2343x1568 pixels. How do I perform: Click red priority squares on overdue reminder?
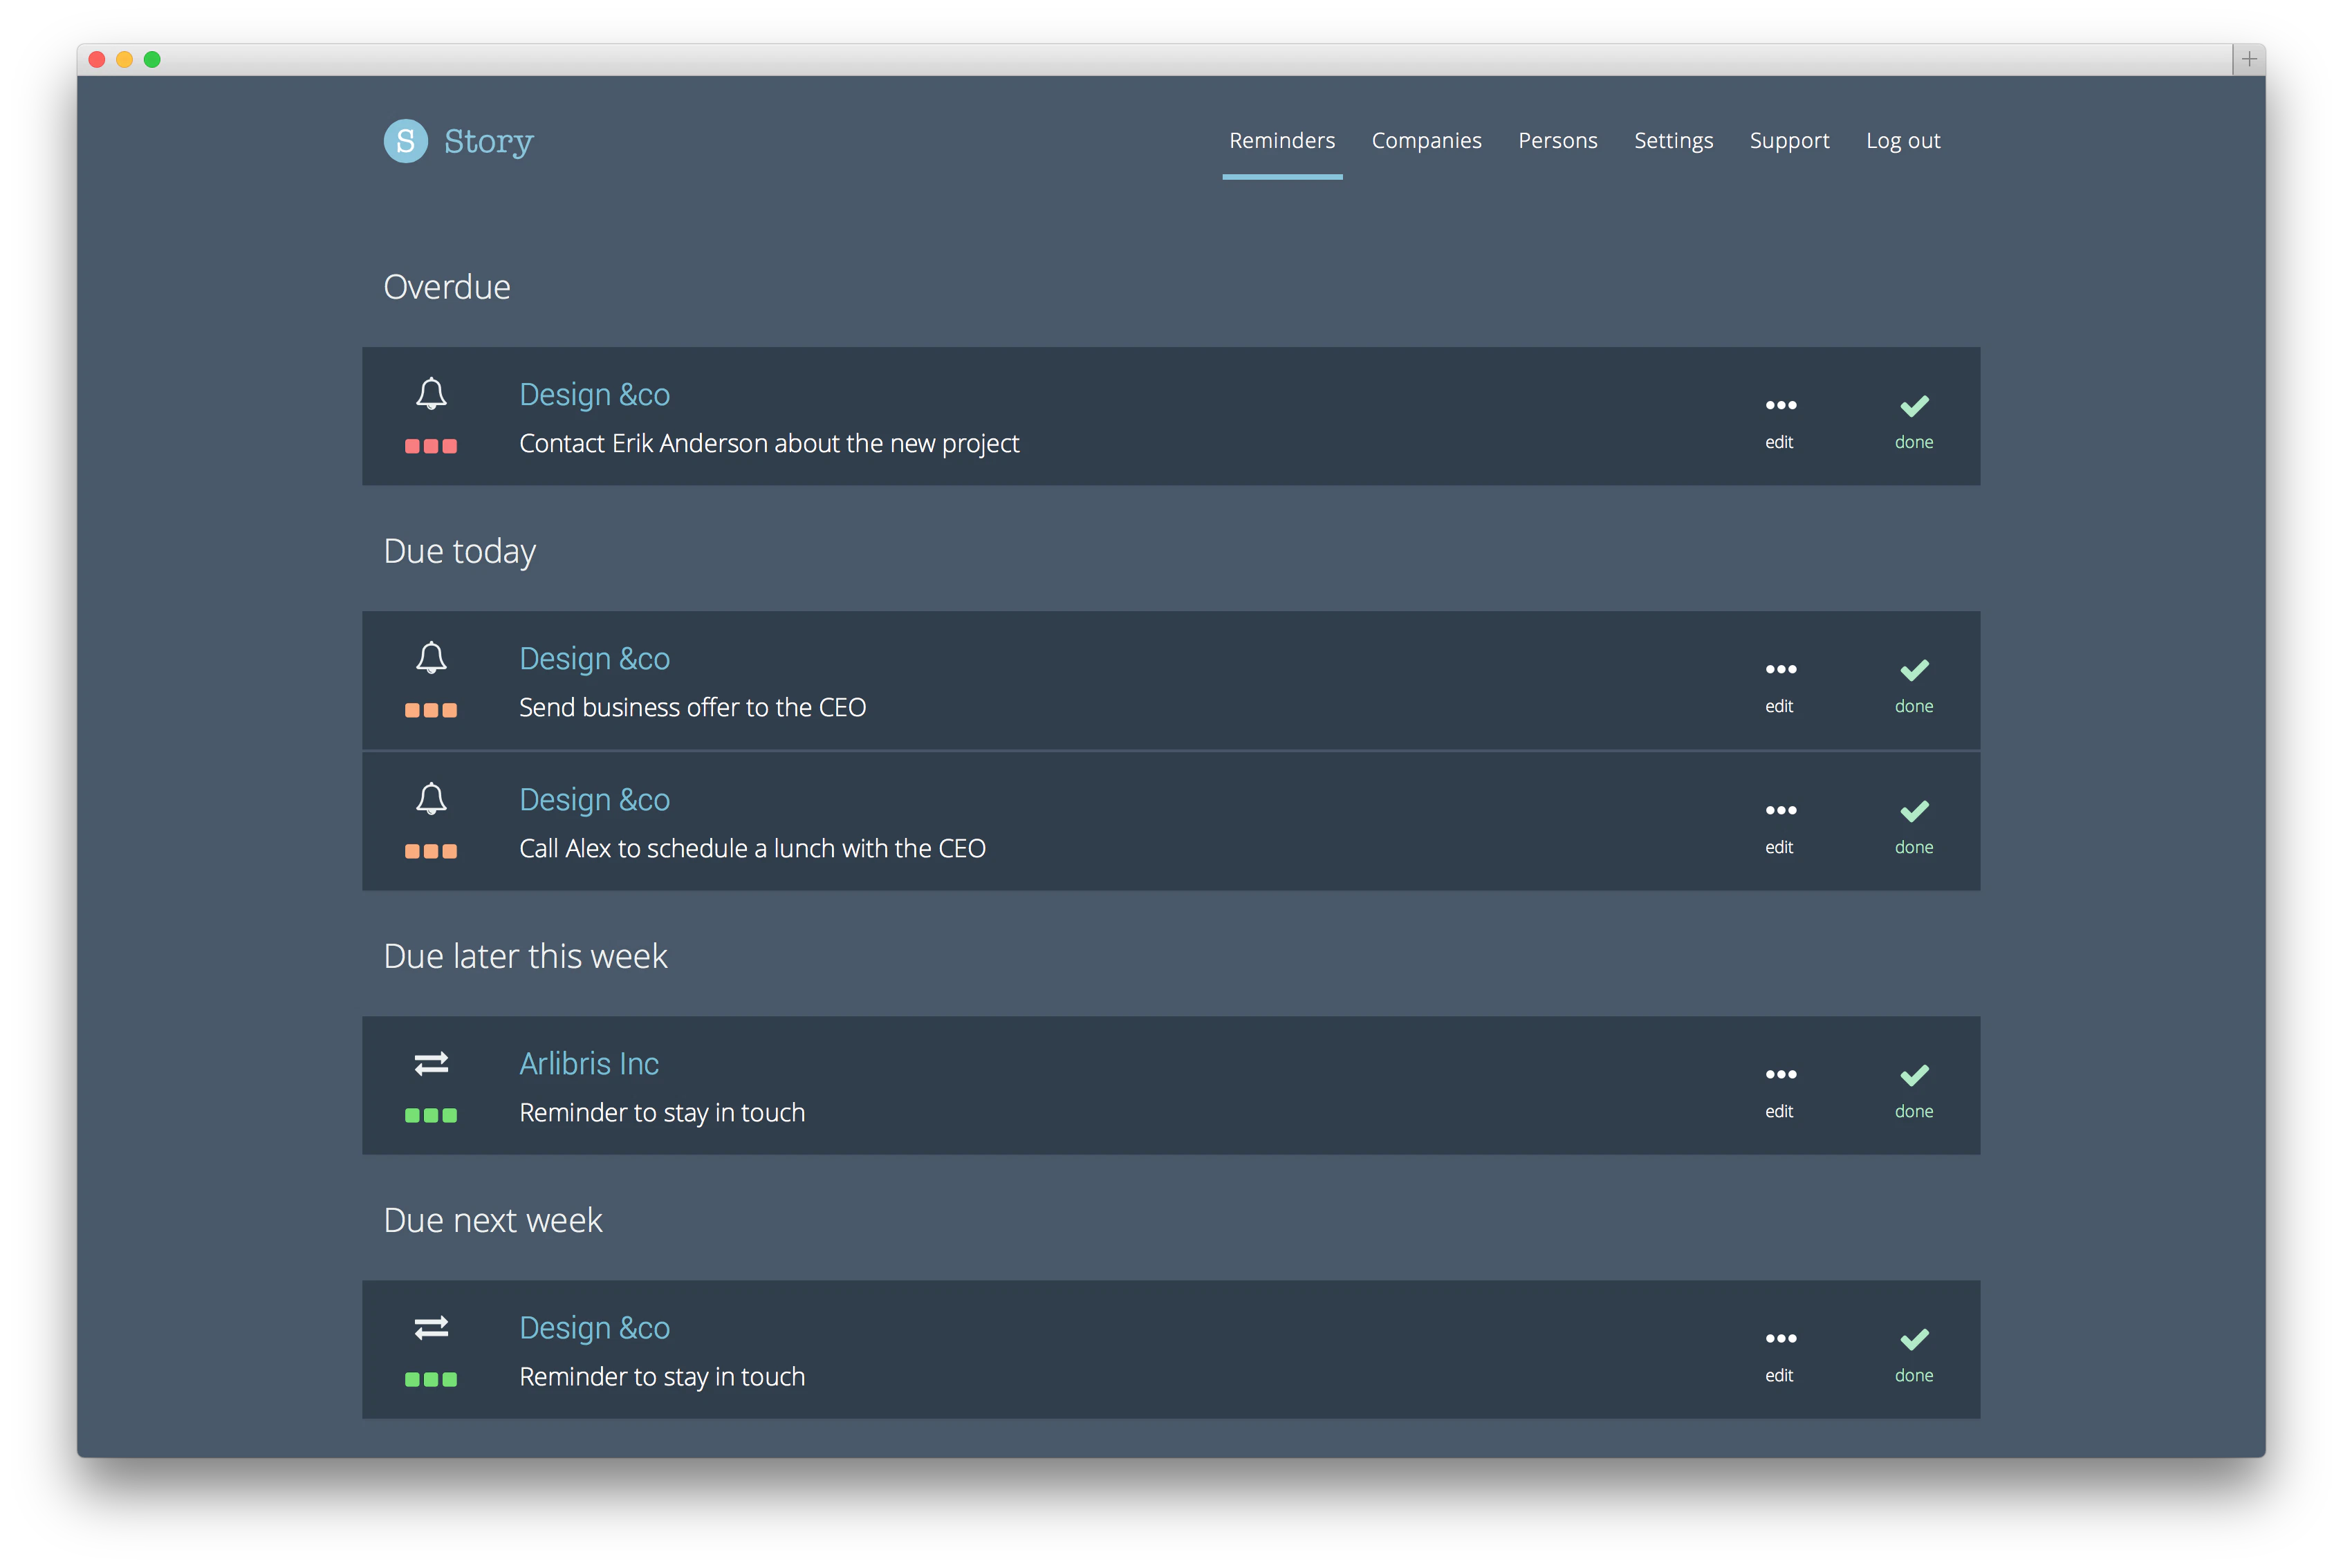click(x=431, y=446)
